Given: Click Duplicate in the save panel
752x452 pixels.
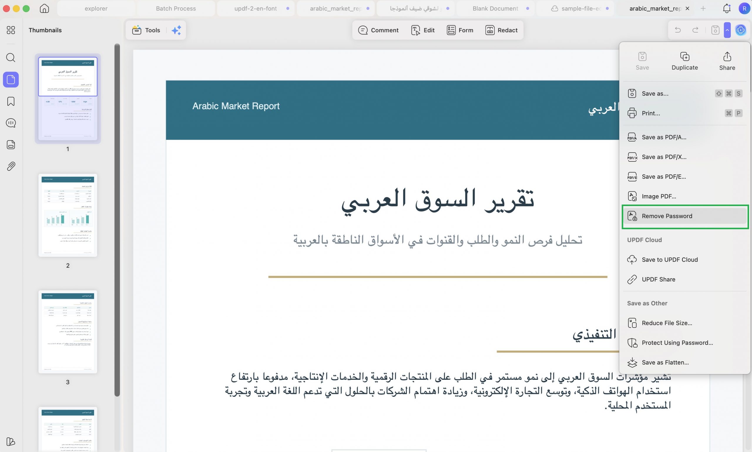Looking at the screenshot, I should coord(685,61).
